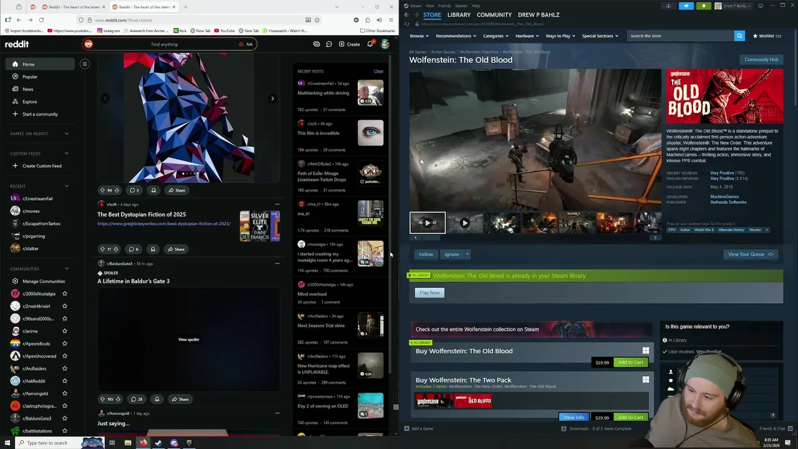Screen dimensions: 798x449
Task: Click Play Now for The Old Blood
Action: [430, 292]
